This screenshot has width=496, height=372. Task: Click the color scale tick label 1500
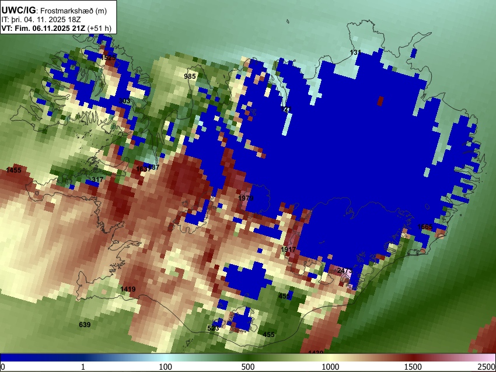click(x=413, y=367)
